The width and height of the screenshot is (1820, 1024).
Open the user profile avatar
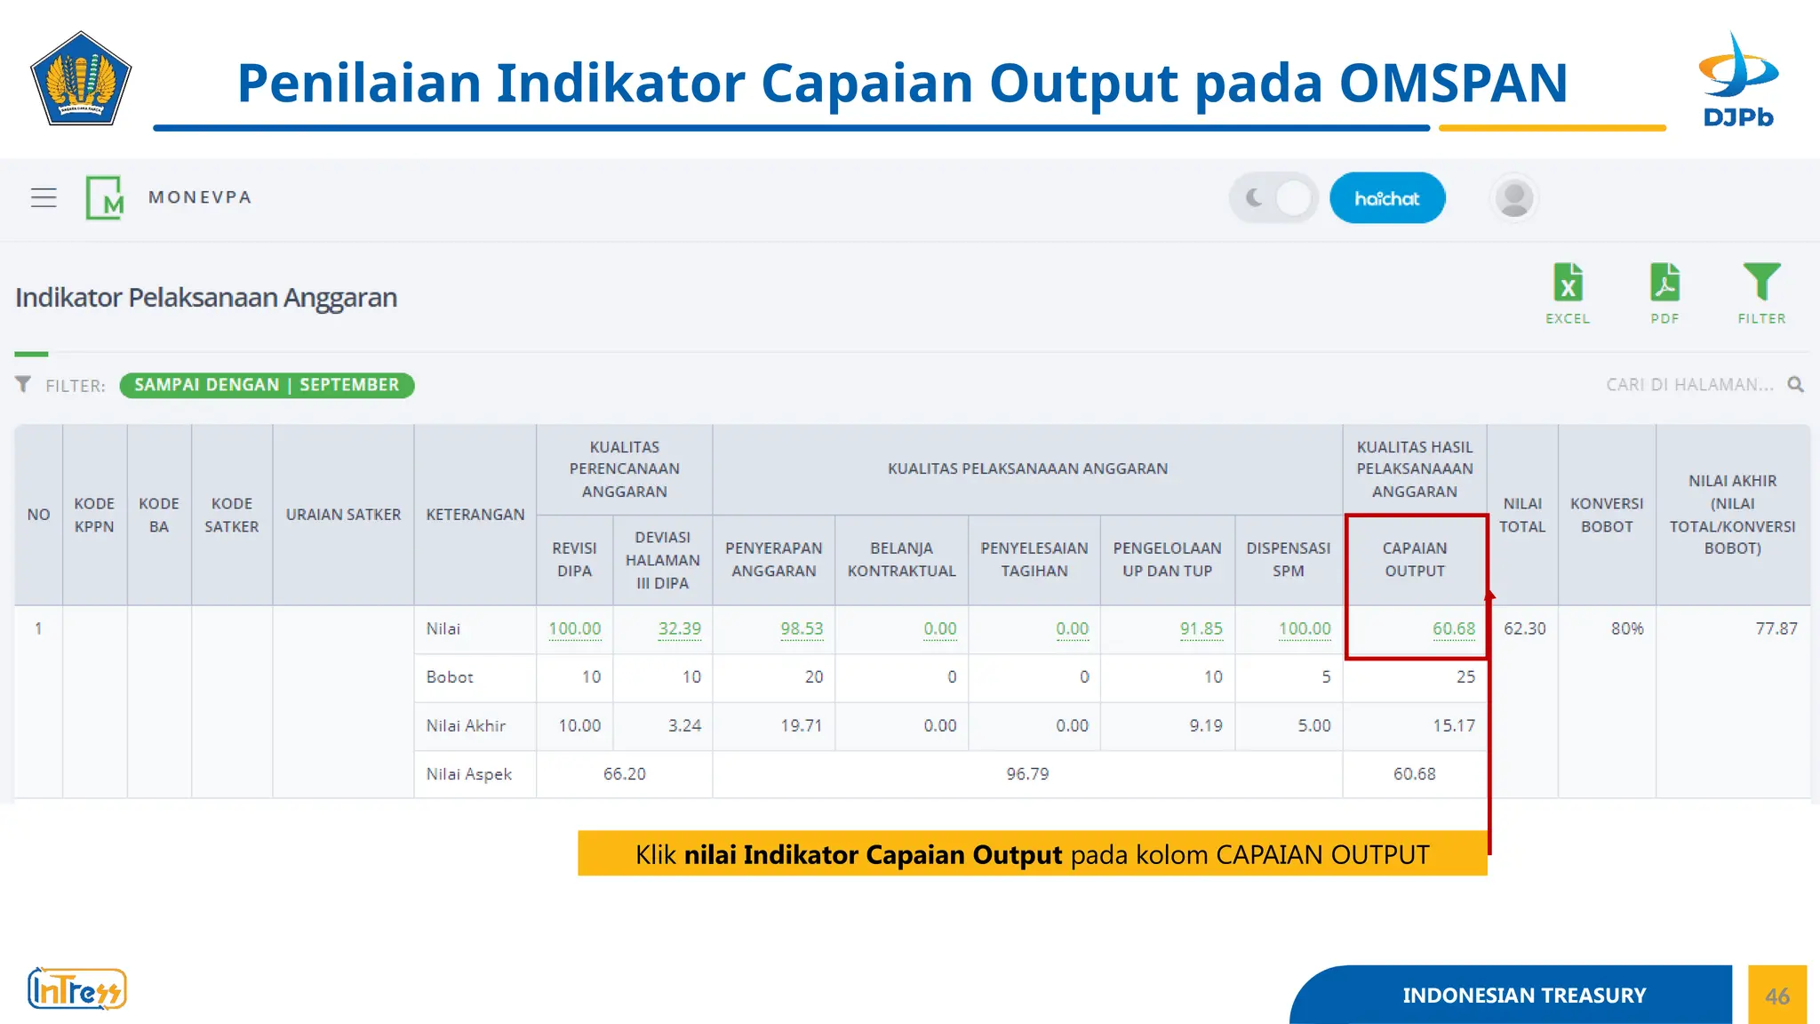(1513, 197)
